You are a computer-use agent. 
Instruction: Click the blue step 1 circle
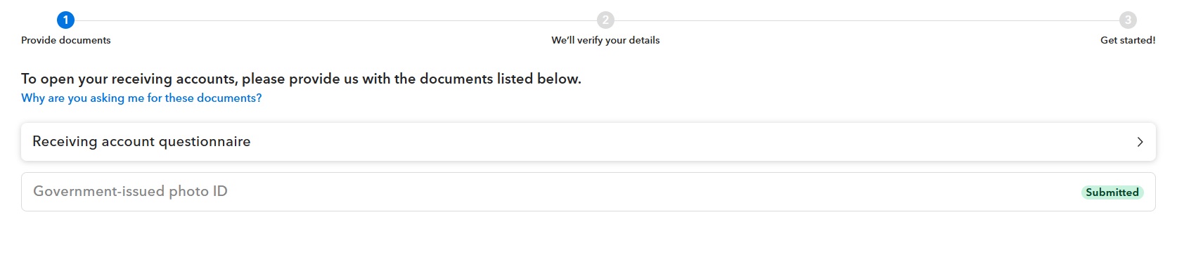(65, 20)
